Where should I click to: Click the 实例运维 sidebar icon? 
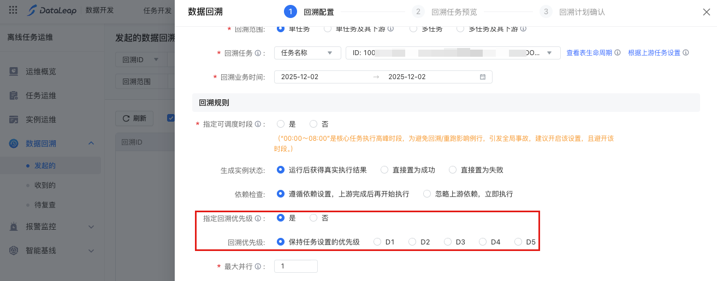[x=14, y=119]
